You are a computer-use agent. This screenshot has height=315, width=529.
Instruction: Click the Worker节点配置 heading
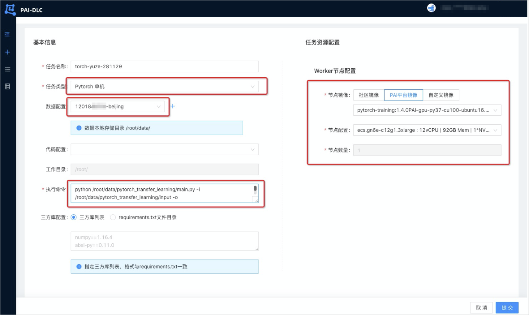tap(335, 71)
